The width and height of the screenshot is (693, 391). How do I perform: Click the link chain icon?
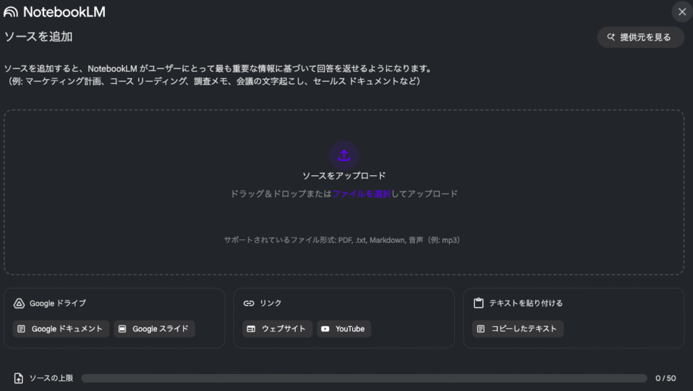pos(249,303)
